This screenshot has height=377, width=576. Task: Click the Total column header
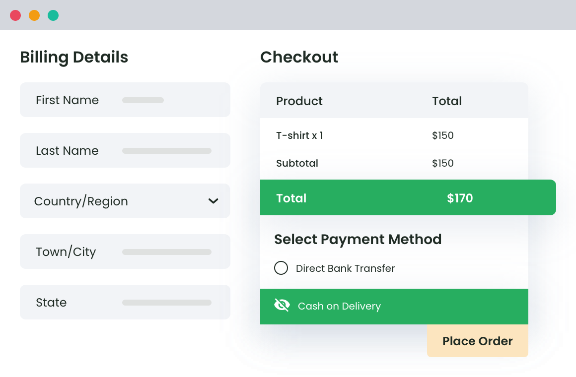click(x=447, y=101)
